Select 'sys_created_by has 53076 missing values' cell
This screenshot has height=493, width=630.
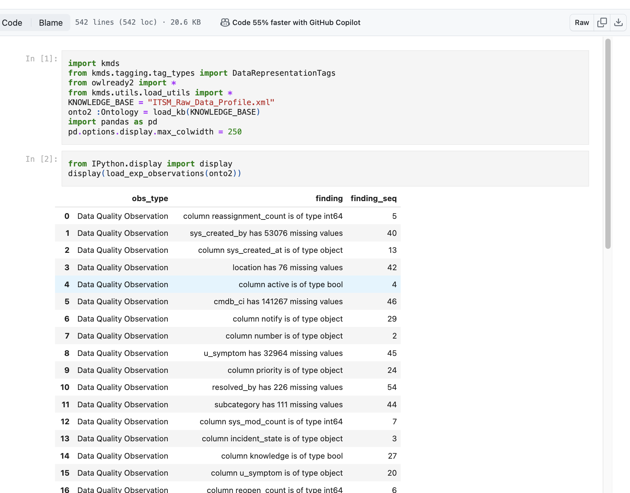pyautogui.click(x=266, y=233)
